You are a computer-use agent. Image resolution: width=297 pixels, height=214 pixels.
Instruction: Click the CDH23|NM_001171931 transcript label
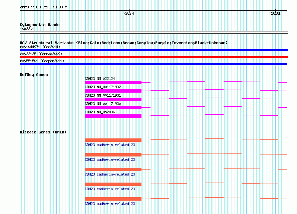pyautogui.click(x=103, y=95)
